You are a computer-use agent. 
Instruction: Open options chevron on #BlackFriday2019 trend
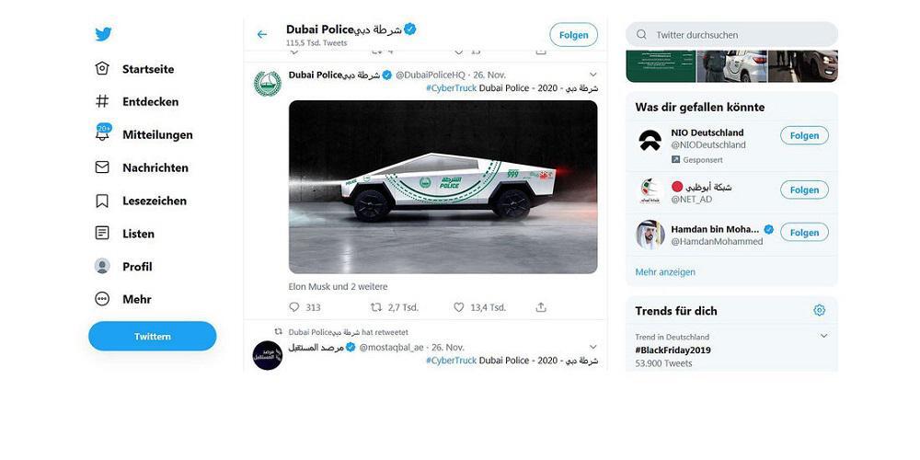[823, 337]
